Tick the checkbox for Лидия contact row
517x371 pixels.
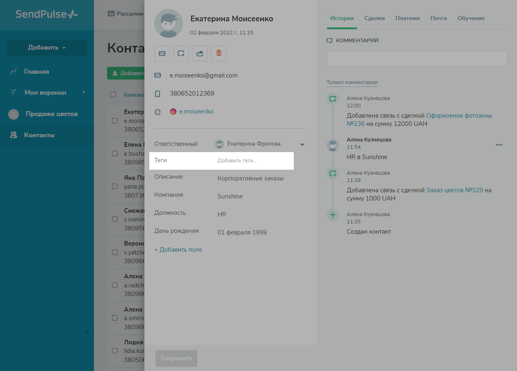point(115,351)
